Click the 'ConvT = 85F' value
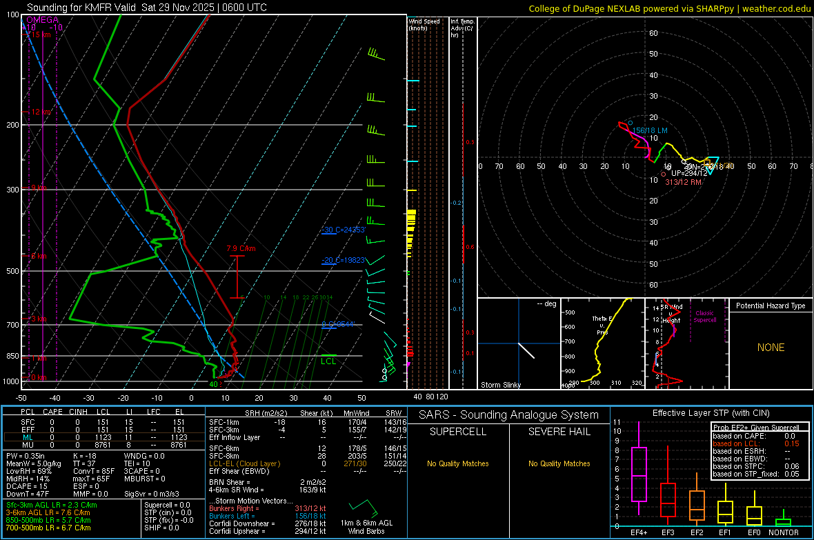 (93, 472)
